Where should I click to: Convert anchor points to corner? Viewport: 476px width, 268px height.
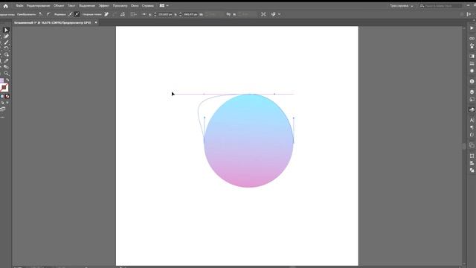pos(40,14)
